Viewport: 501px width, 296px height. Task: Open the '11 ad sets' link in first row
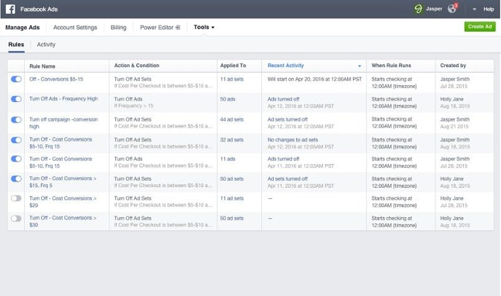231,79
